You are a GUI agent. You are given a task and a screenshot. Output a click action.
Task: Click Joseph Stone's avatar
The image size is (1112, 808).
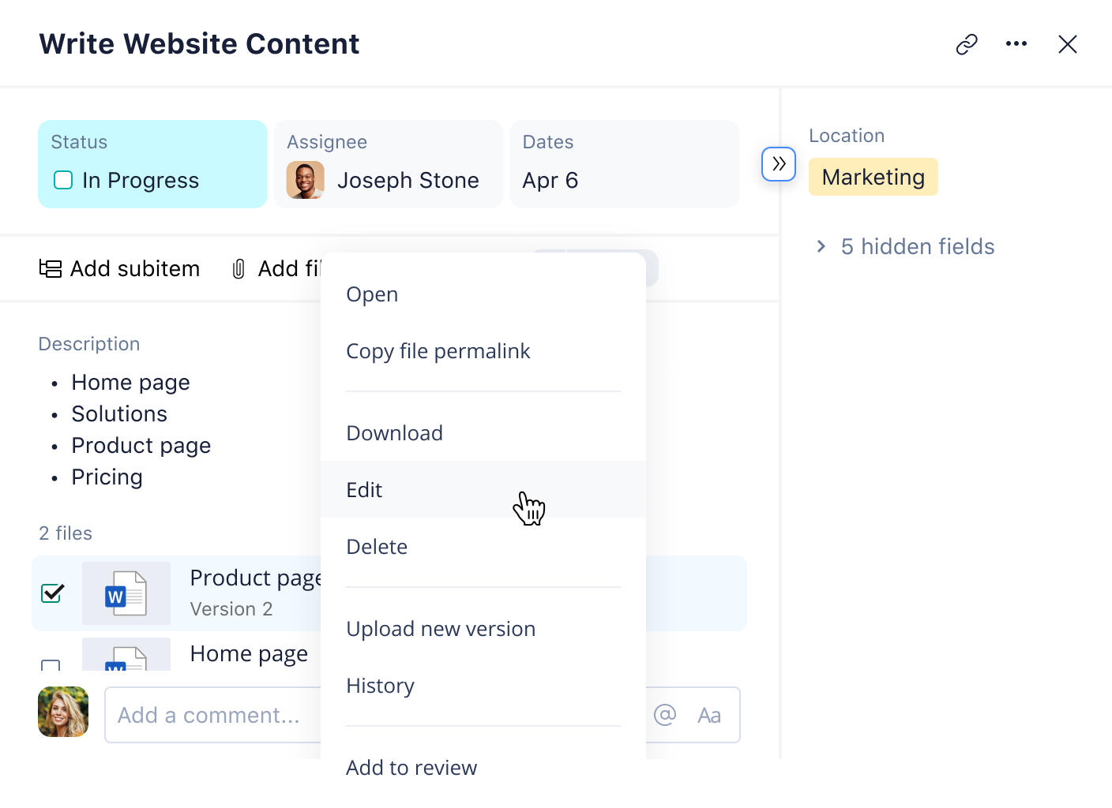point(305,180)
